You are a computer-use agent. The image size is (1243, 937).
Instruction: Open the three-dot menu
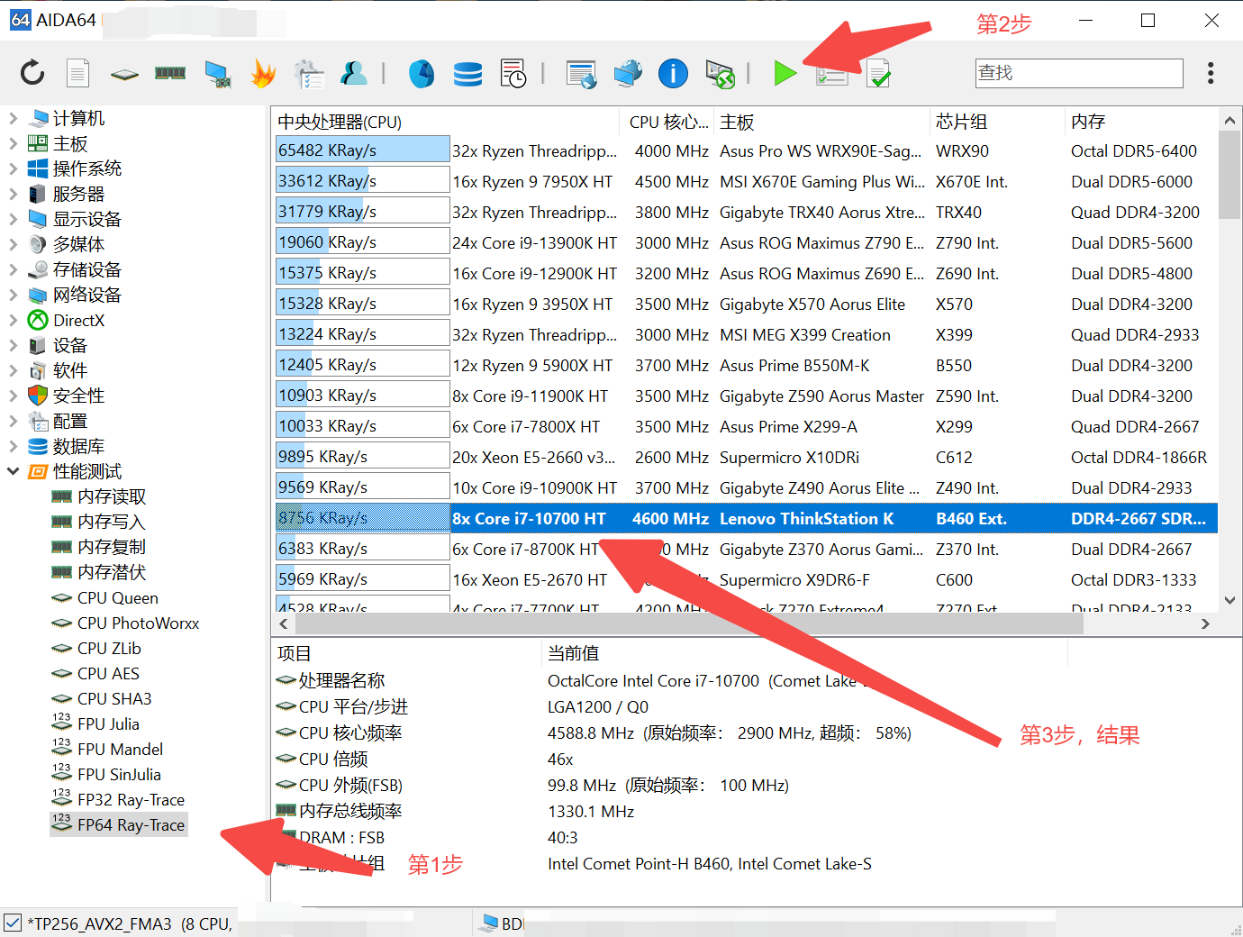click(x=1211, y=73)
